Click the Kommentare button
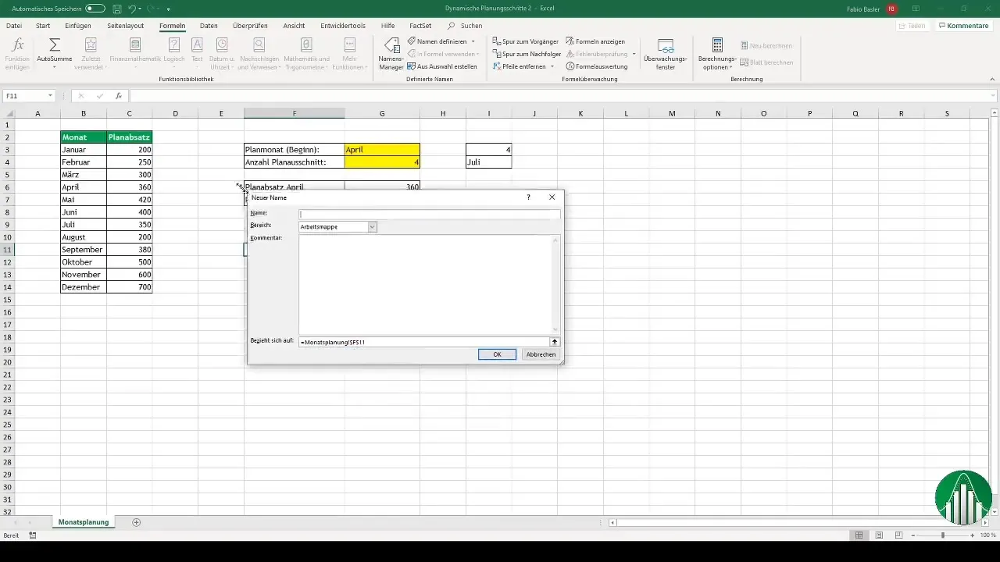Screen dimensions: 1000x562 pyautogui.click(x=964, y=26)
